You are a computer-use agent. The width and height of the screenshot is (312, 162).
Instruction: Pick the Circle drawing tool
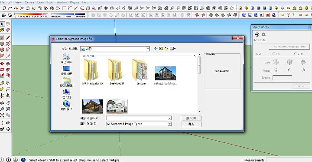point(2,44)
